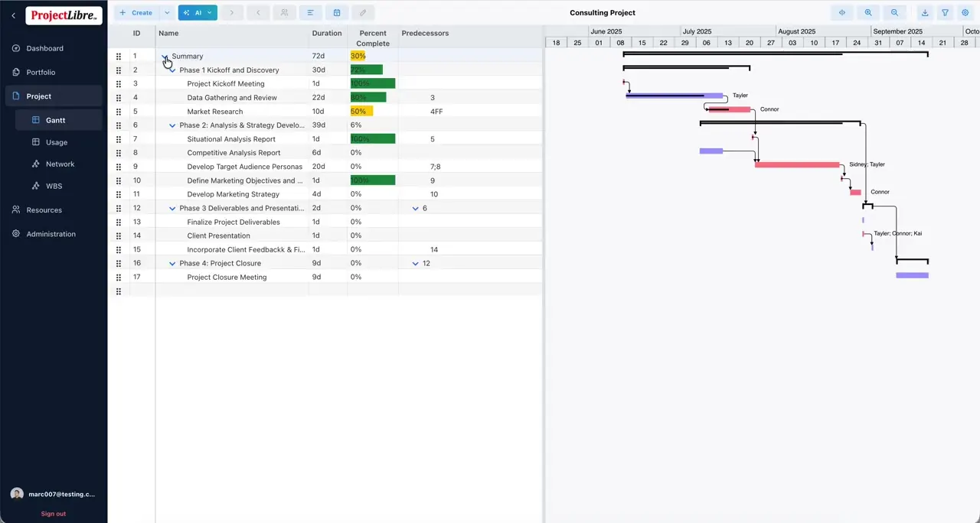The height and width of the screenshot is (523, 980).
Task: Click the Percent Complete column header
Action: [373, 38]
